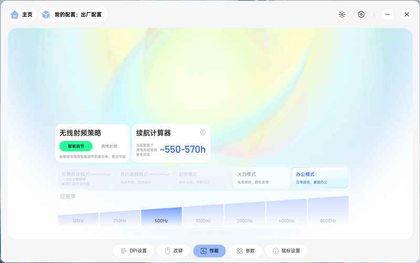
Task: Choose the 4000Hz polling rate bar
Action: click(x=287, y=212)
